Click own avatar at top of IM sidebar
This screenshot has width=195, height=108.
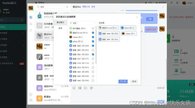click(31, 8)
